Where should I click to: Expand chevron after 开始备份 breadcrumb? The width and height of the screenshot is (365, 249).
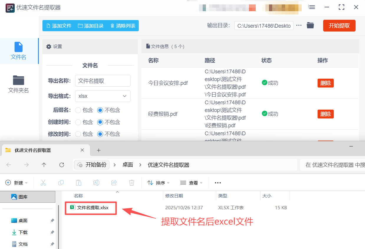[x=115, y=165]
